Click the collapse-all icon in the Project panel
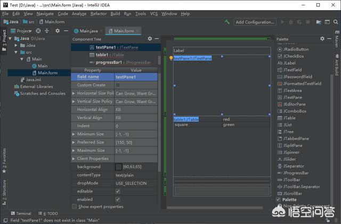The image size is (341, 224). 47,31
